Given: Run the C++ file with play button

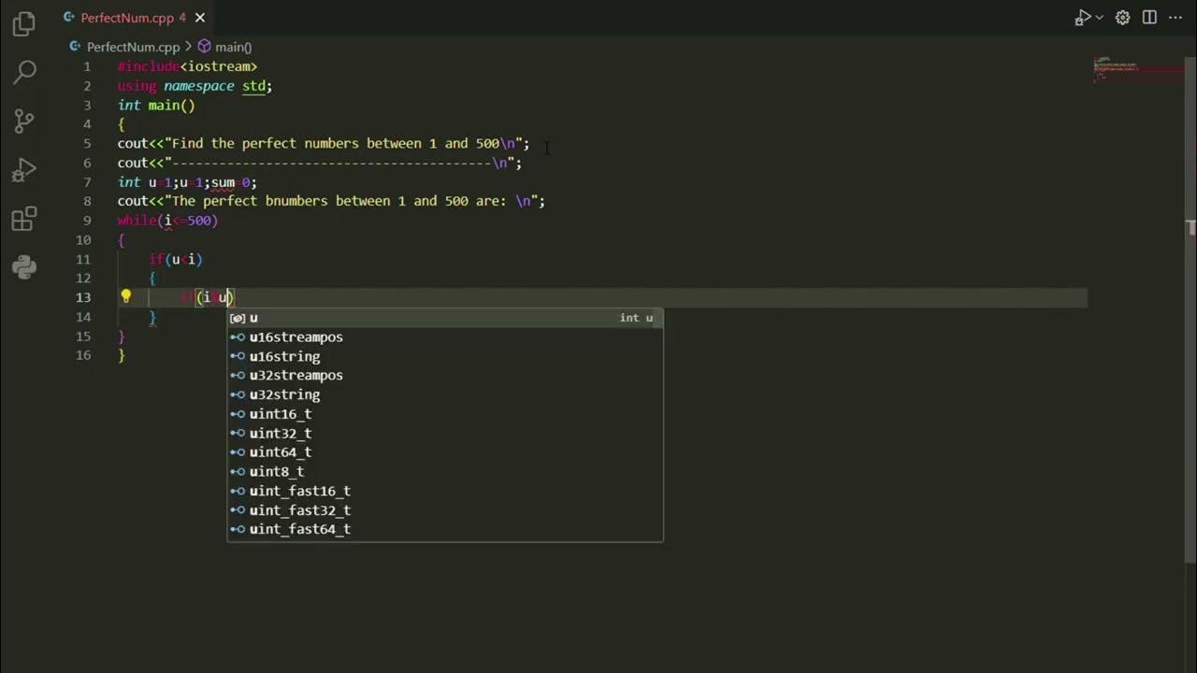Looking at the screenshot, I should click(x=1082, y=18).
